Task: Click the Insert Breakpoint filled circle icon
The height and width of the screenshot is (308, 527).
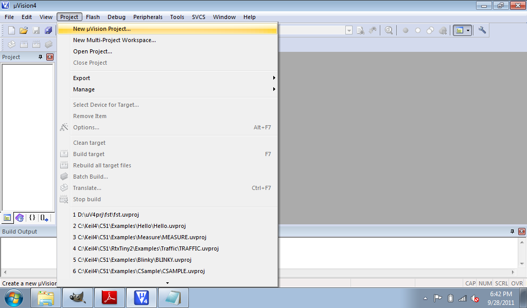Action: pos(406,30)
